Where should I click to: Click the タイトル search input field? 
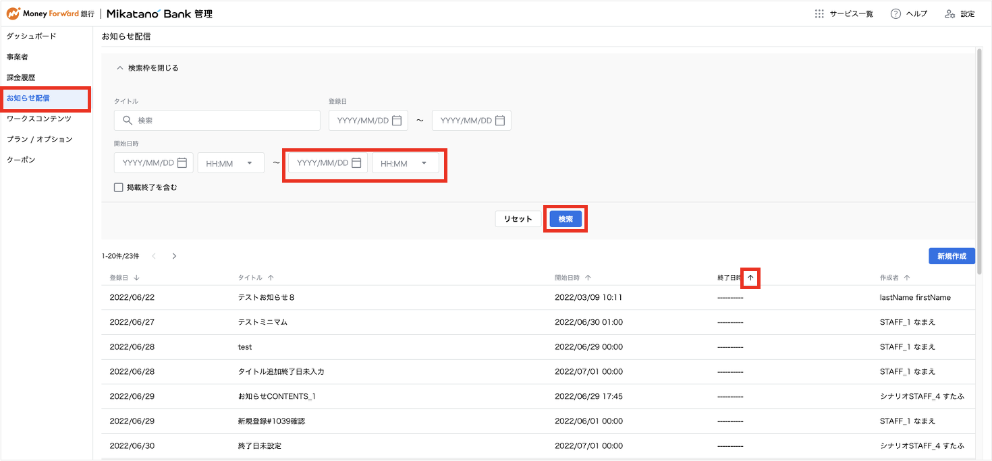click(217, 121)
